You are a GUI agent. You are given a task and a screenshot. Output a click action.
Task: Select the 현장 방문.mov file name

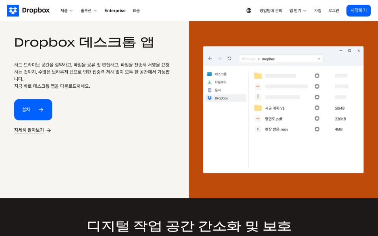pyautogui.click(x=276, y=129)
